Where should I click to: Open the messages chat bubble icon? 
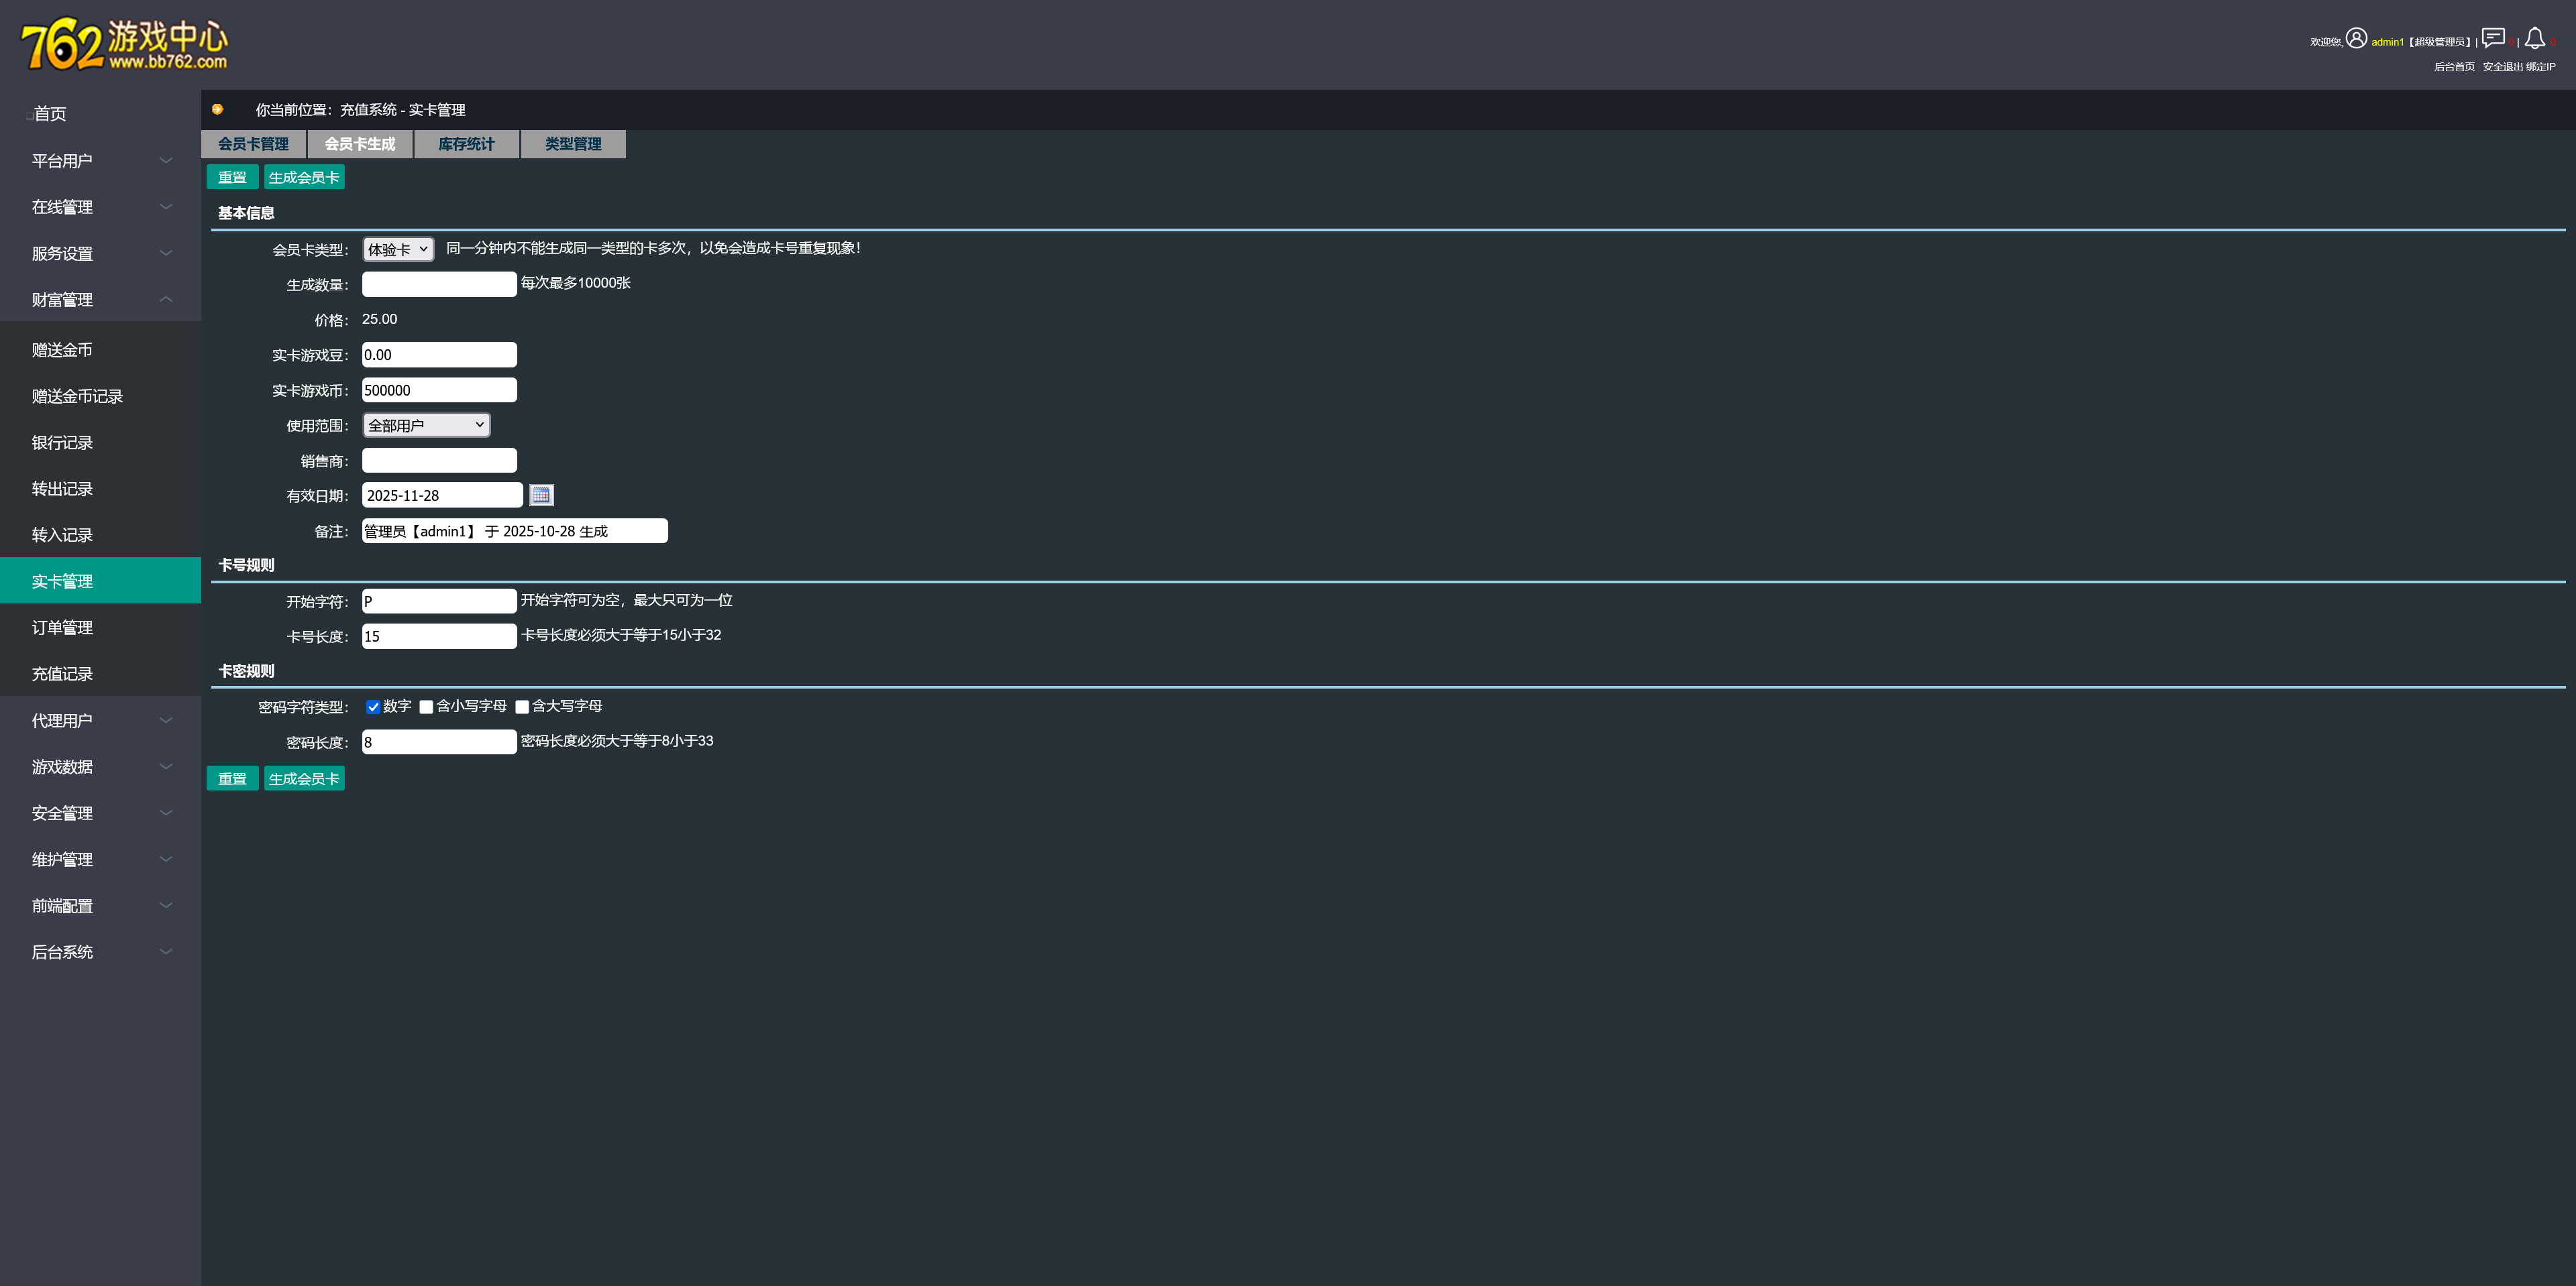tap(2492, 38)
